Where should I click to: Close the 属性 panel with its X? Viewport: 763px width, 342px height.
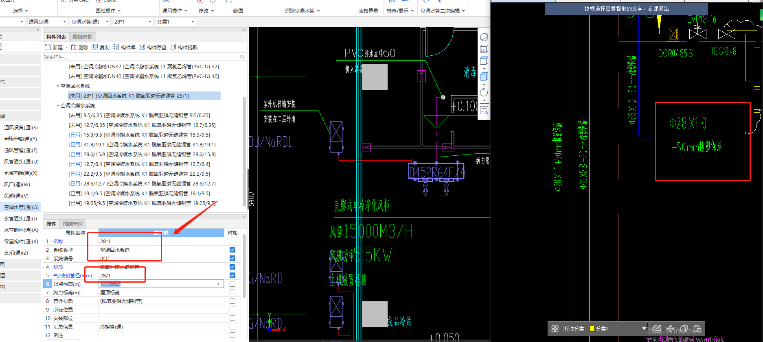(244, 217)
